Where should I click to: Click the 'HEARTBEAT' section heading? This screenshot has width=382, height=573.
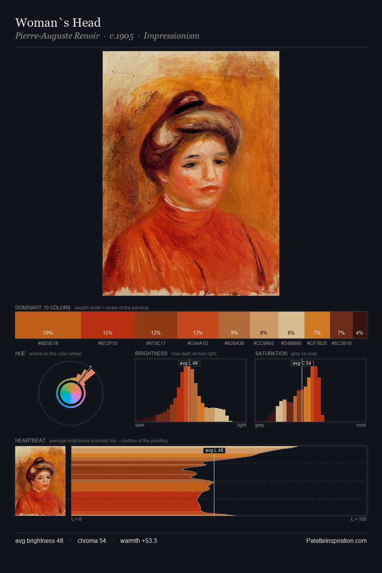(x=30, y=440)
